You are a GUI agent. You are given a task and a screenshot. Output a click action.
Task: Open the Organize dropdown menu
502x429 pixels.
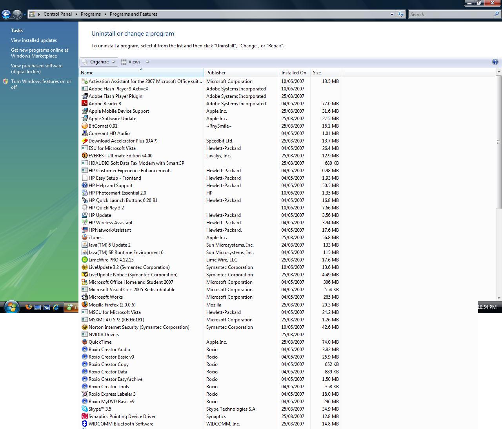click(x=99, y=62)
